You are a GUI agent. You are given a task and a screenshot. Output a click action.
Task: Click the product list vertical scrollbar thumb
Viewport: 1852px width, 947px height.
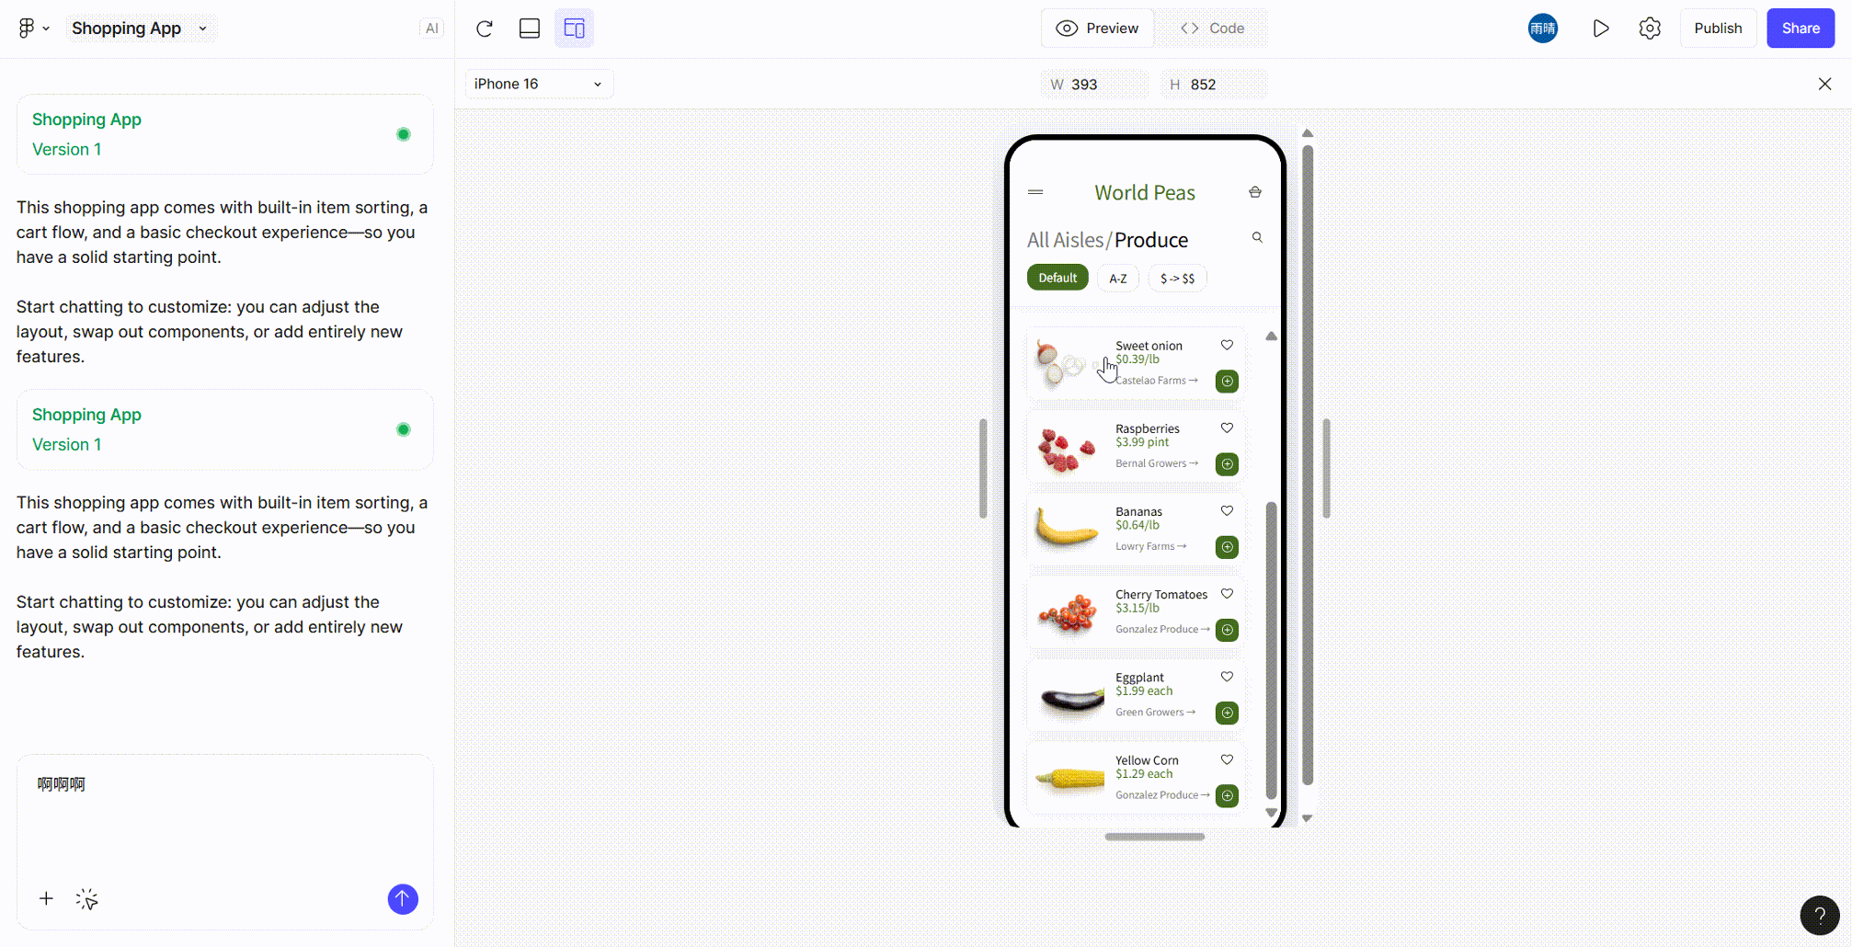click(x=1272, y=649)
